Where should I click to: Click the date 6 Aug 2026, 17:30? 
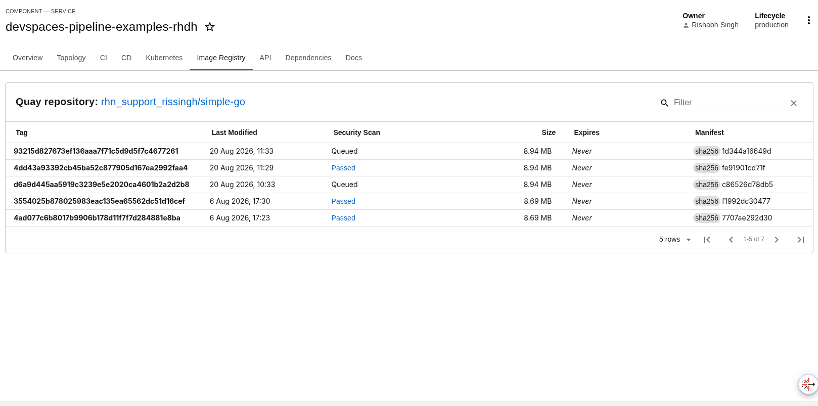[240, 201]
